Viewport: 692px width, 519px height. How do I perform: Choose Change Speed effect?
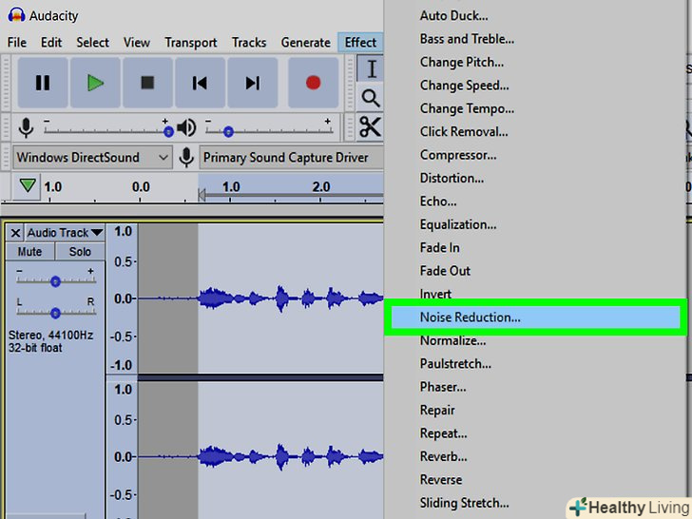pos(464,86)
